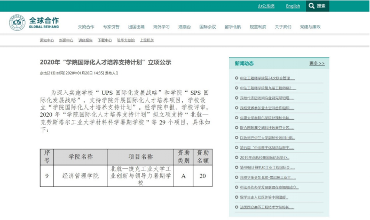370x220 pixels.
Task: Click the article title 立项公示 heading
Action: click(105, 62)
